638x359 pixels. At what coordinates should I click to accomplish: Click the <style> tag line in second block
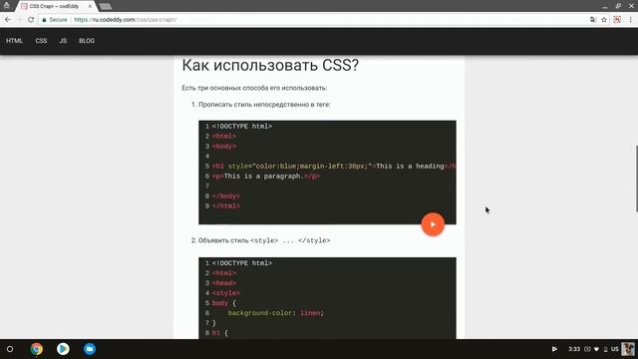pos(226,293)
